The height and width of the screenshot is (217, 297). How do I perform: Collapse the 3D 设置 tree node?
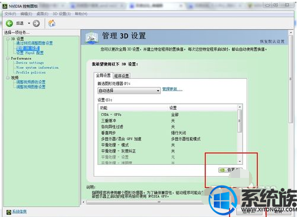pyautogui.click(x=8, y=39)
